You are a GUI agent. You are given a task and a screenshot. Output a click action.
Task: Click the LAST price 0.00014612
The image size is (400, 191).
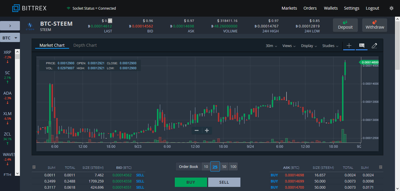click(x=100, y=26)
